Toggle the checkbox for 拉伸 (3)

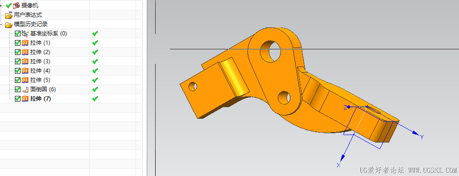[18, 61]
